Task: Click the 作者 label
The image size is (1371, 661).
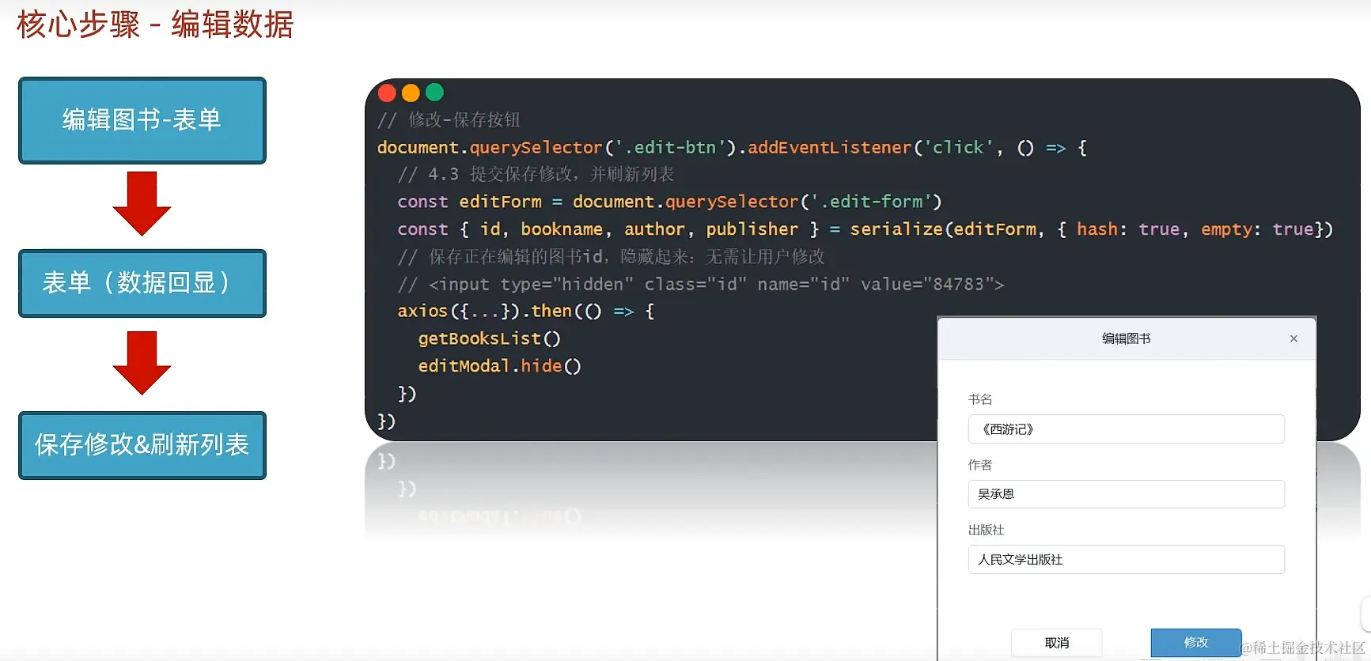Action: pos(980,465)
